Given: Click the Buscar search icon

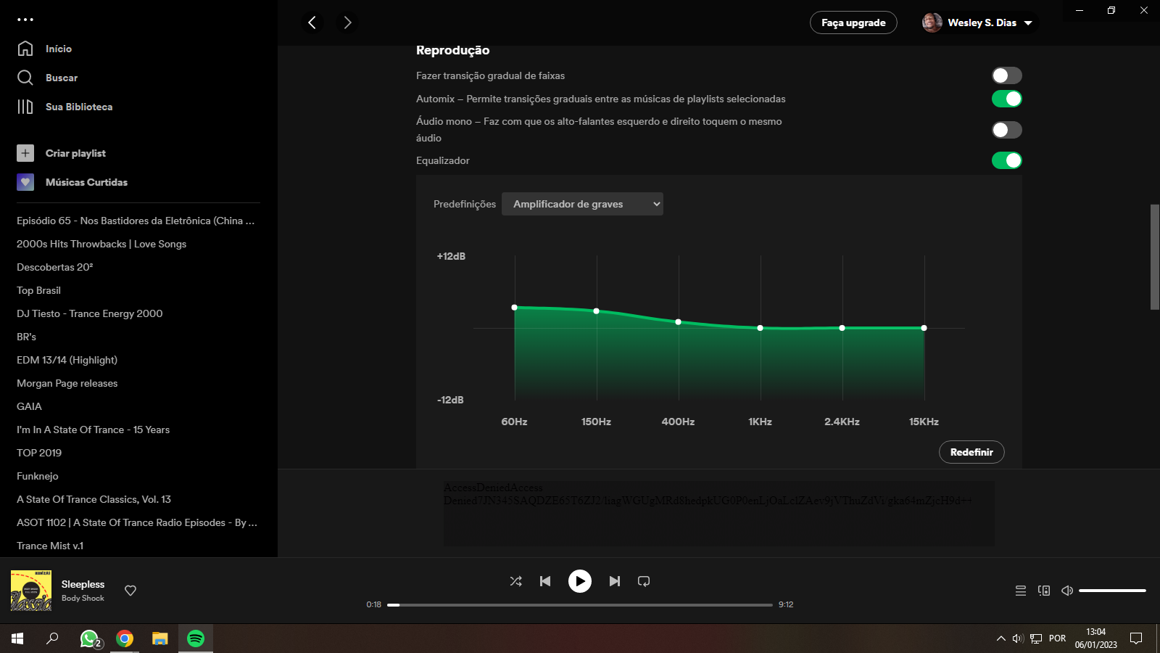Looking at the screenshot, I should 26,78.
